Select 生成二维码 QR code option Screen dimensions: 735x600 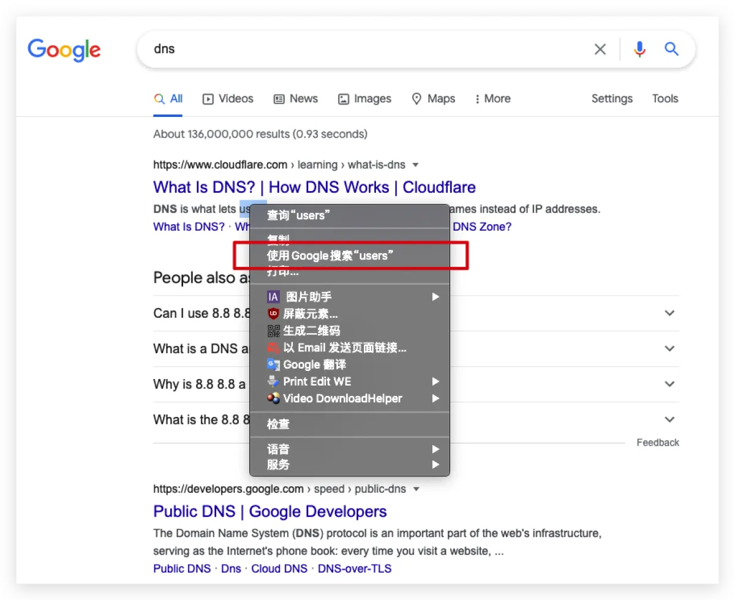click(311, 331)
